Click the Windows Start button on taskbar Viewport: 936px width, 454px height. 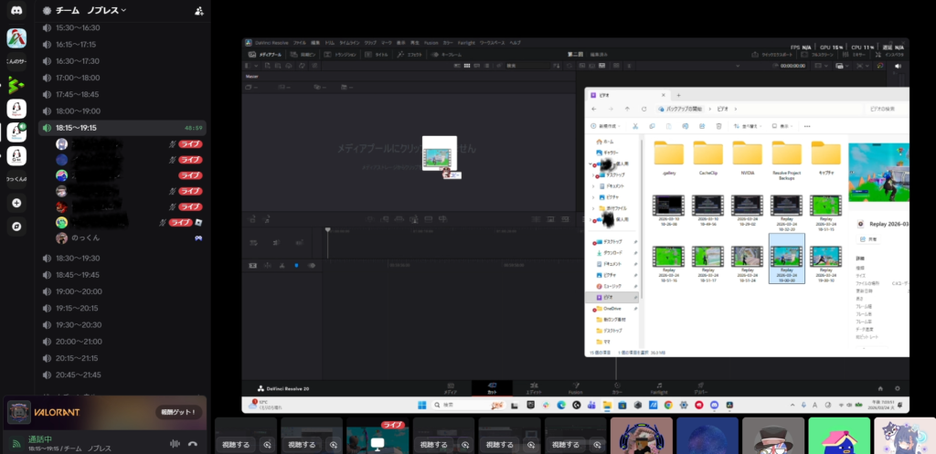click(423, 405)
